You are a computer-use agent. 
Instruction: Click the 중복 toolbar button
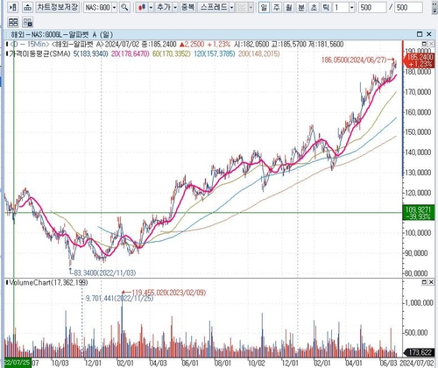pos(187,8)
